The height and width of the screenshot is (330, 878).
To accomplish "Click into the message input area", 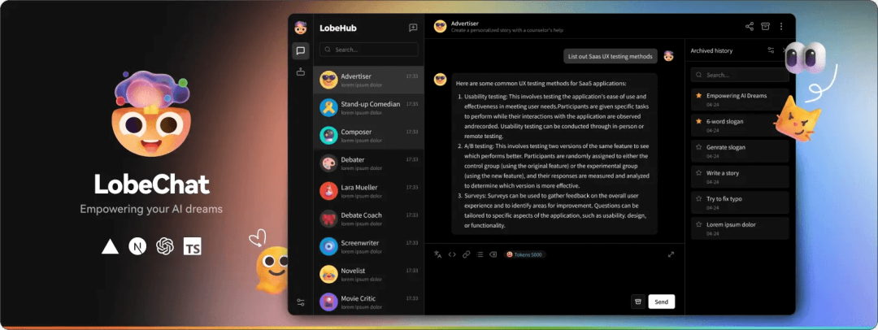I will (x=554, y=277).
